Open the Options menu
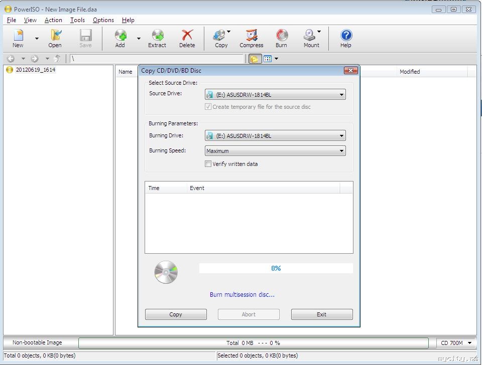This screenshot has height=365, width=482. click(x=103, y=20)
